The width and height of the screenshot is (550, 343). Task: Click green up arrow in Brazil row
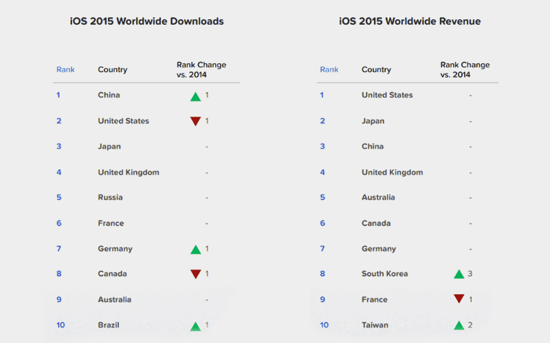[195, 327]
